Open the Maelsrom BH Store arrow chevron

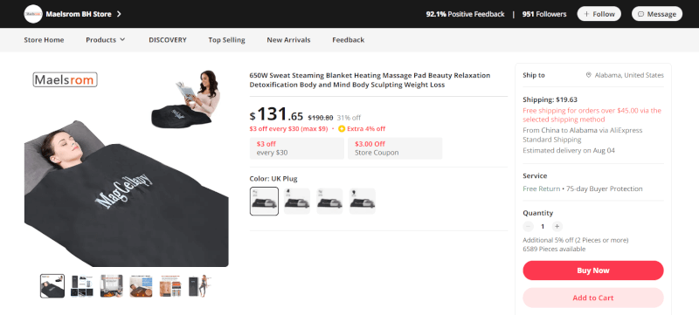(119, 14)
